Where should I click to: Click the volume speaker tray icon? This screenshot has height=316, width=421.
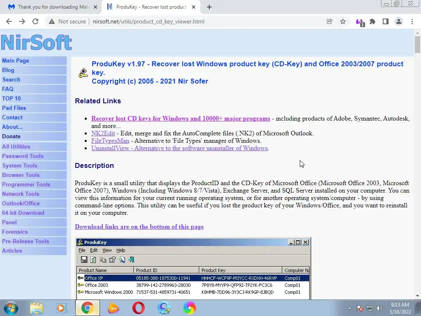[379, 308]
